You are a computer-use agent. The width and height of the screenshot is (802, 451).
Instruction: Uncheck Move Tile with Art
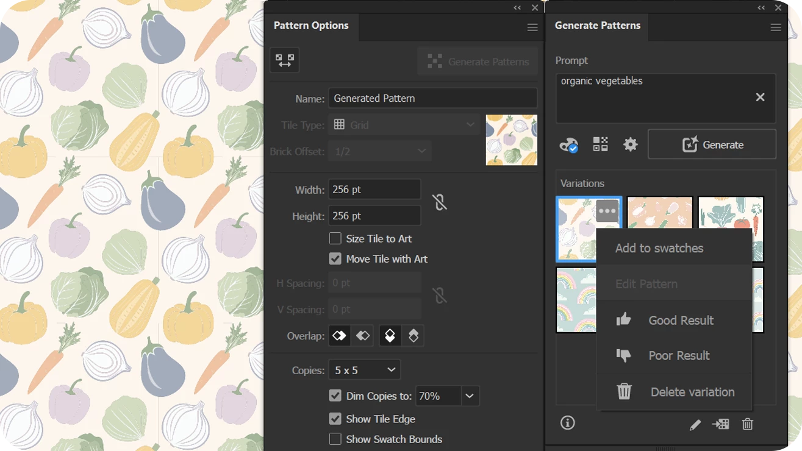[335, 258]
